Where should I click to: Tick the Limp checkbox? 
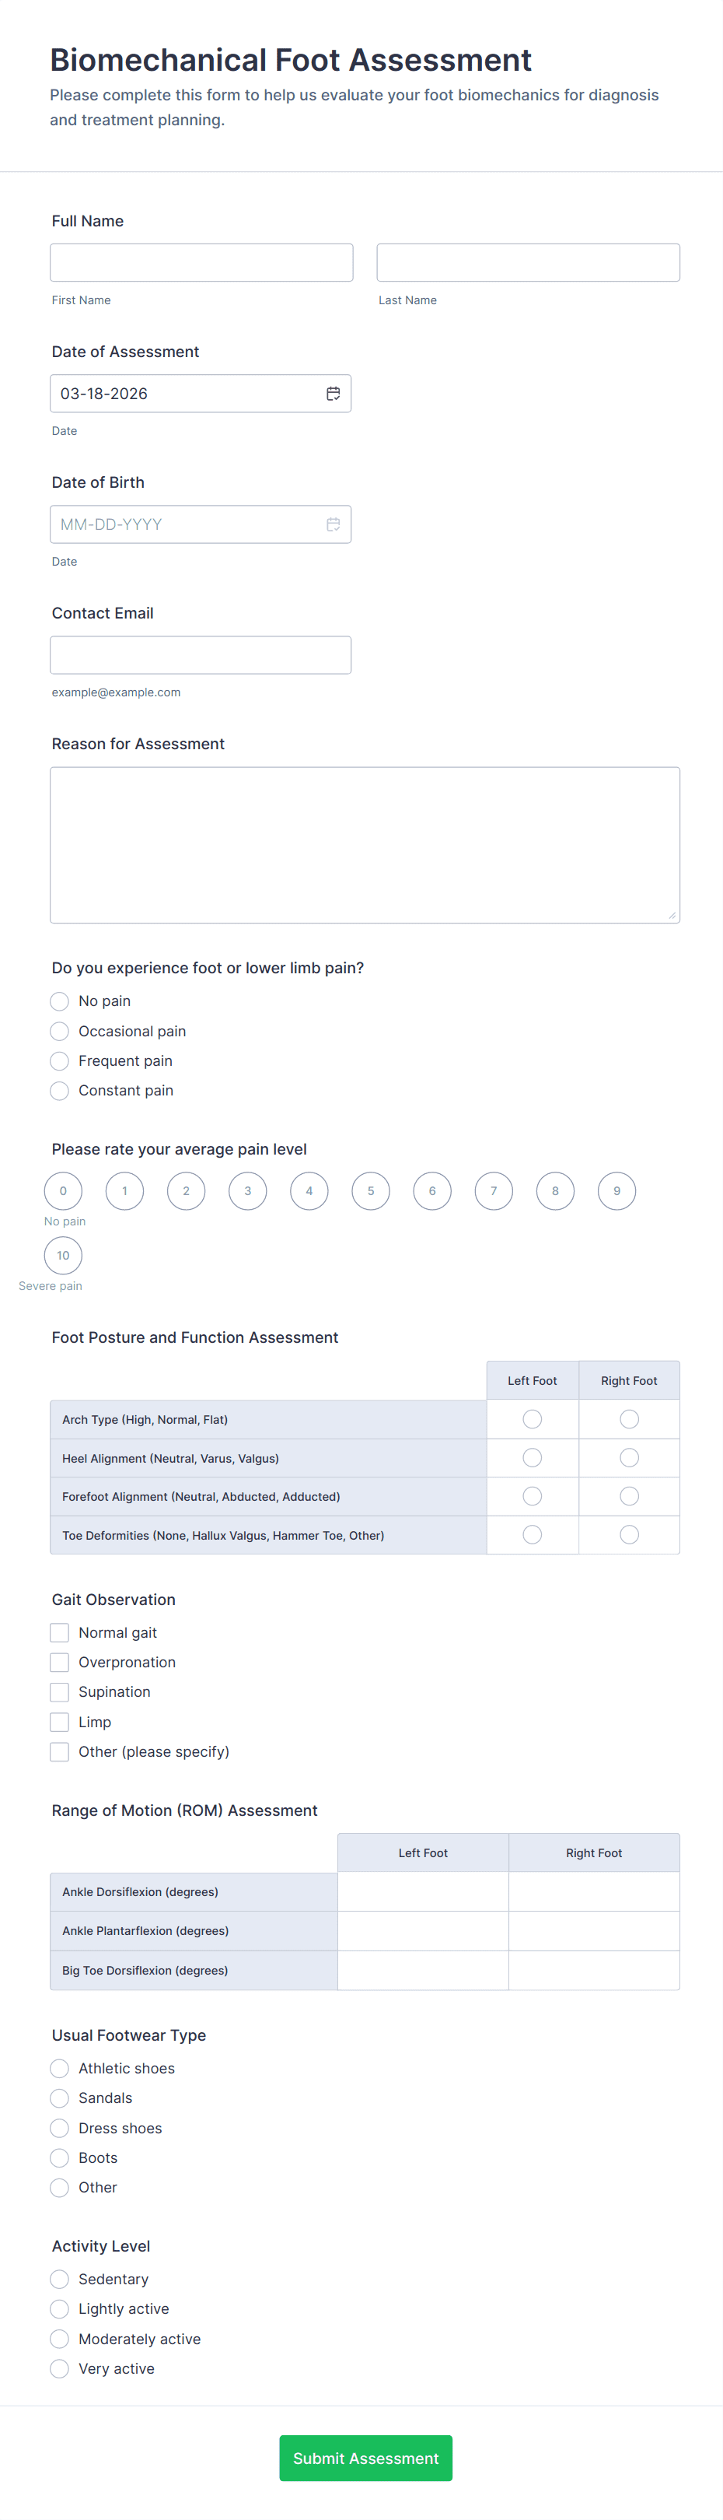60,1722
